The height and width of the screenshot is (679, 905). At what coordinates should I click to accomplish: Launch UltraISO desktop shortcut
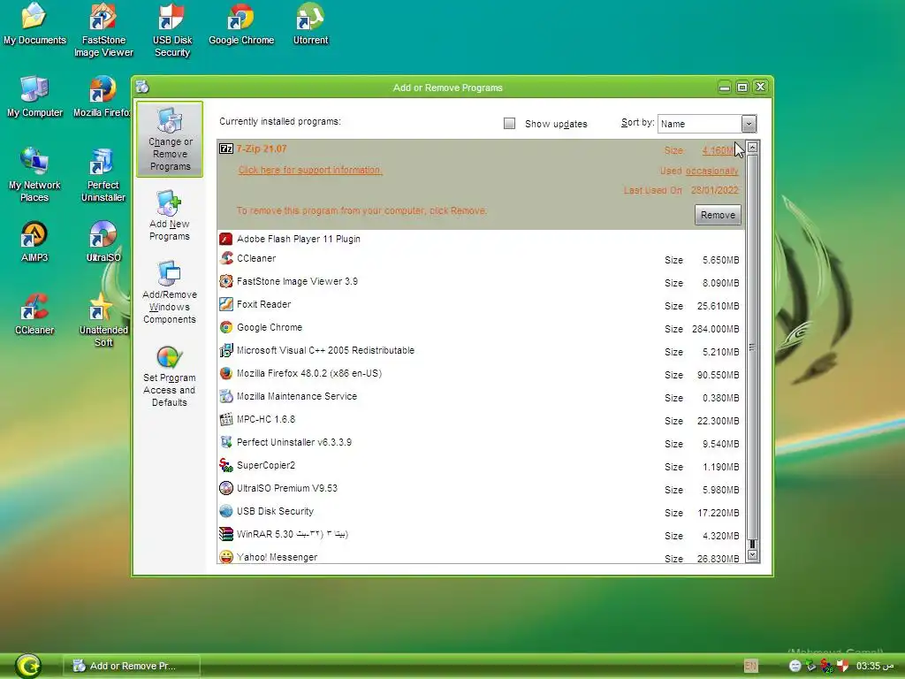pyautogui.click(x=103, y=242)
